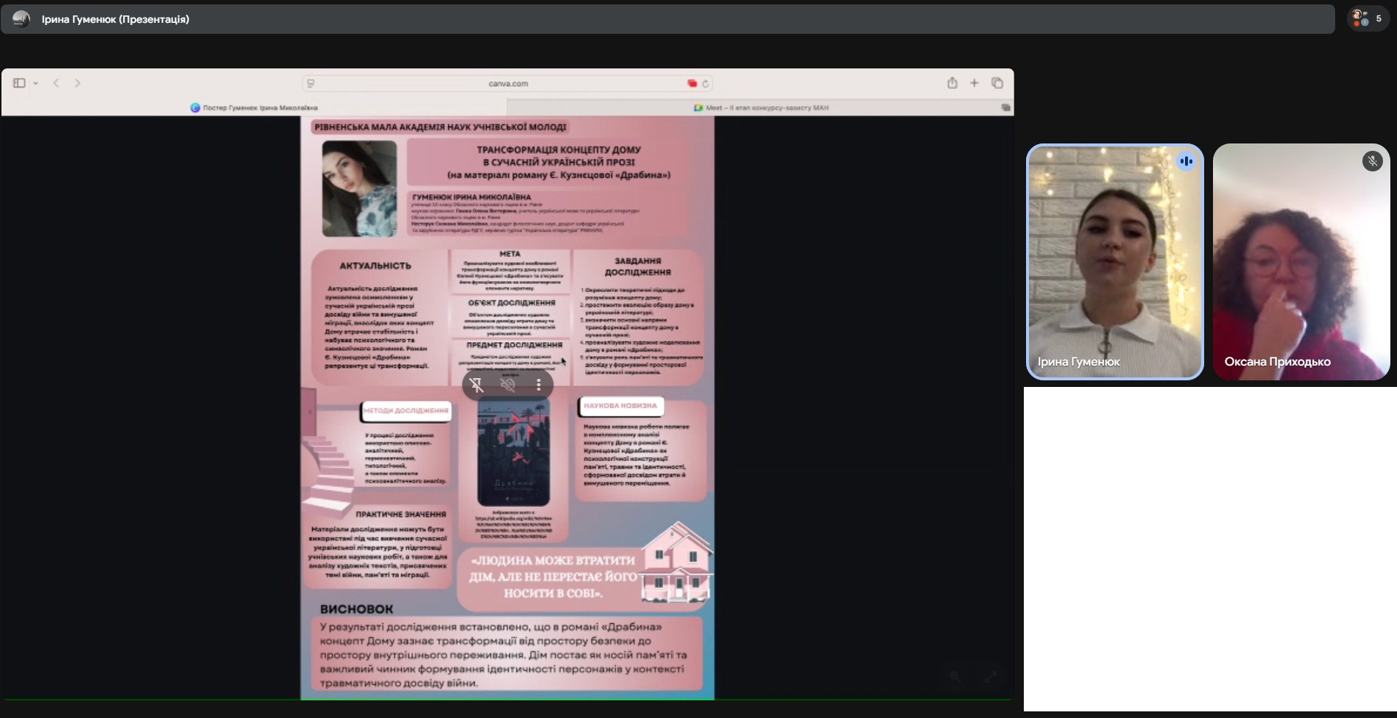Image resolution: width=1397 pixels, height=718 pixels.
Task: Go back in browser history
Action: pos(56,83)
